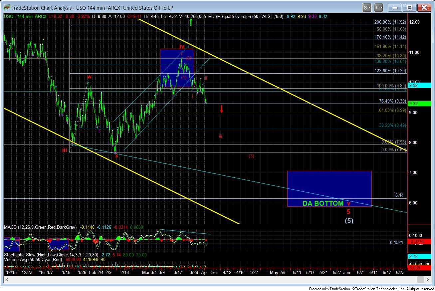Click the Feb date axis label
Screen dimensions: 435x291
coord(92,272)
